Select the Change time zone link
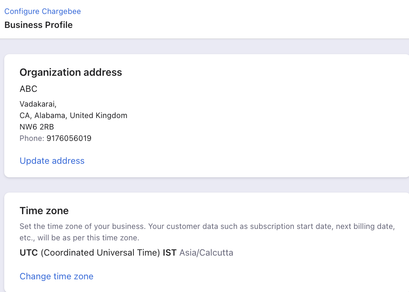Screen dimensions: 409x292 tap(56, 276)
